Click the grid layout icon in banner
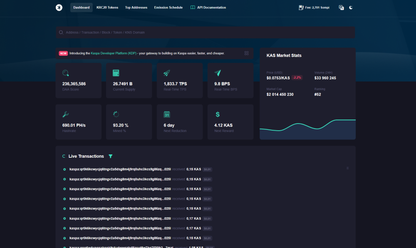416x248 pixels. coord(246,53)
